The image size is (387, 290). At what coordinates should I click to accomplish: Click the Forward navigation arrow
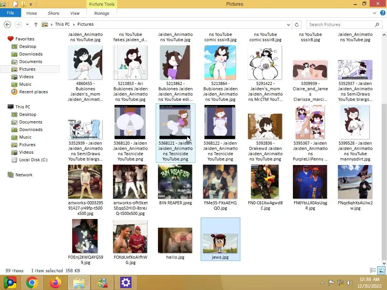pos(18,25)
